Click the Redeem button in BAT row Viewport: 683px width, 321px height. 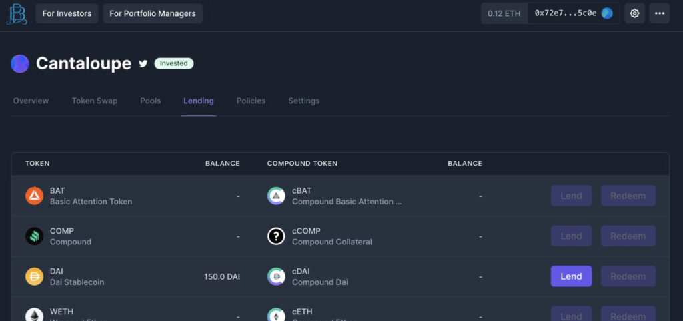628,196
